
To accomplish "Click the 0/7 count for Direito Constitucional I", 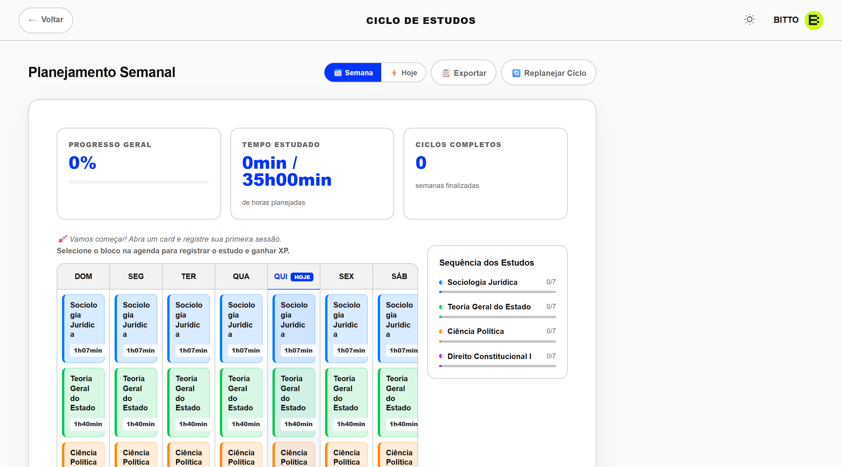I will pos(551,356).
